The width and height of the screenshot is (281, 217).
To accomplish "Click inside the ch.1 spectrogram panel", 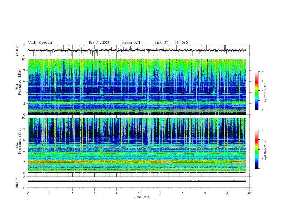I will click(137, 87).
